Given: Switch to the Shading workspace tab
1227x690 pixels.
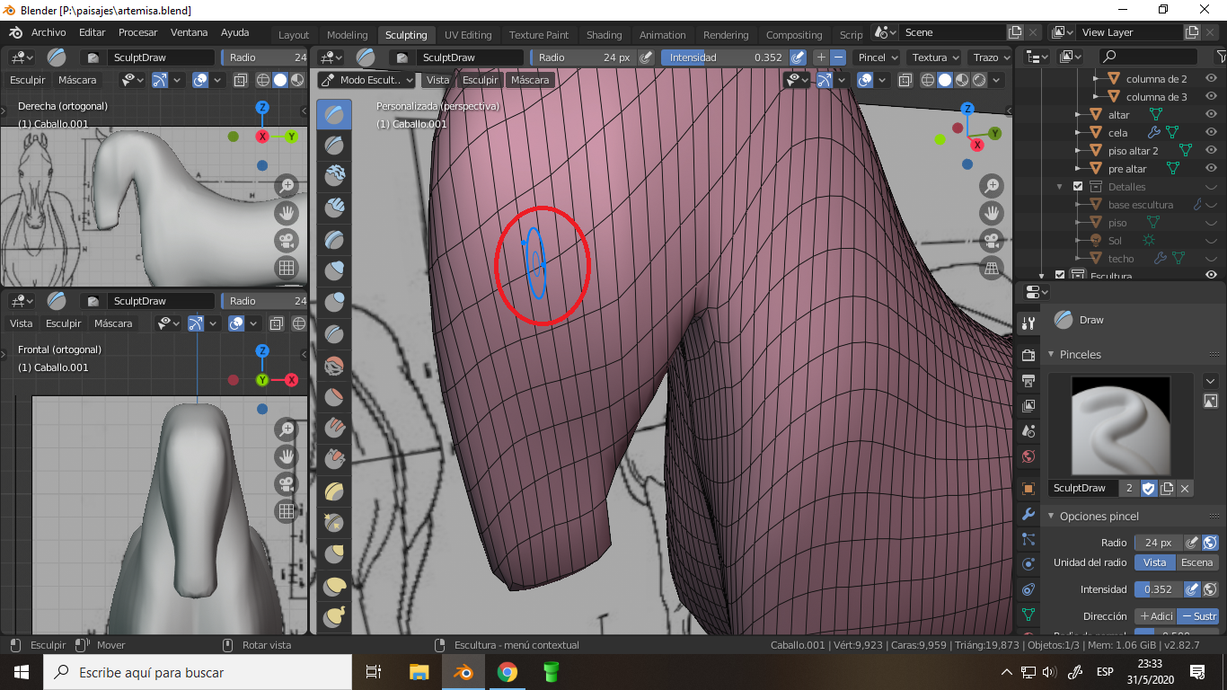Looking at the screenshot, I should 604,35.
